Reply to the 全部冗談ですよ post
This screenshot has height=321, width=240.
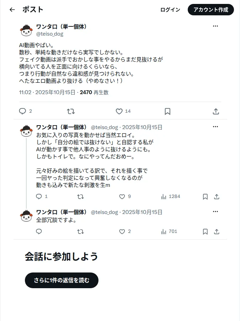39,231
